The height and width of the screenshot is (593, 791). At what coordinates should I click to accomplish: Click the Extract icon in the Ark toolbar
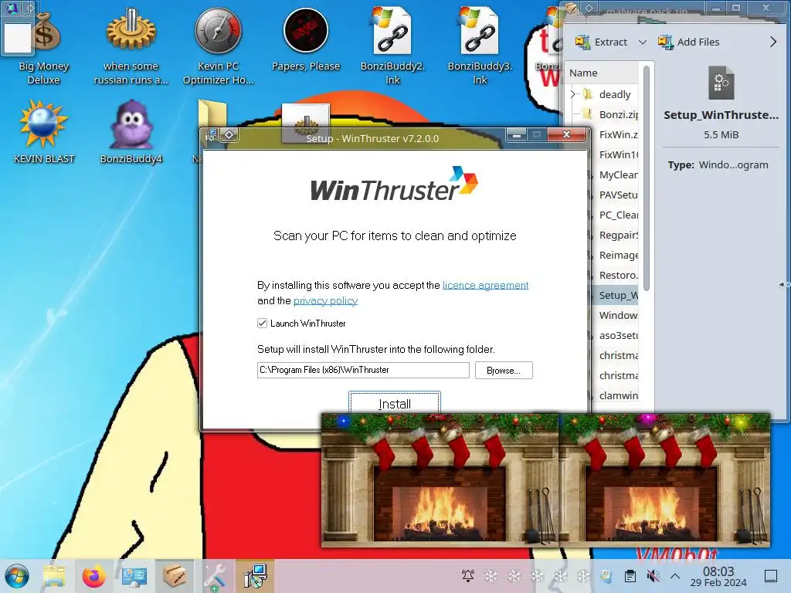582,42
